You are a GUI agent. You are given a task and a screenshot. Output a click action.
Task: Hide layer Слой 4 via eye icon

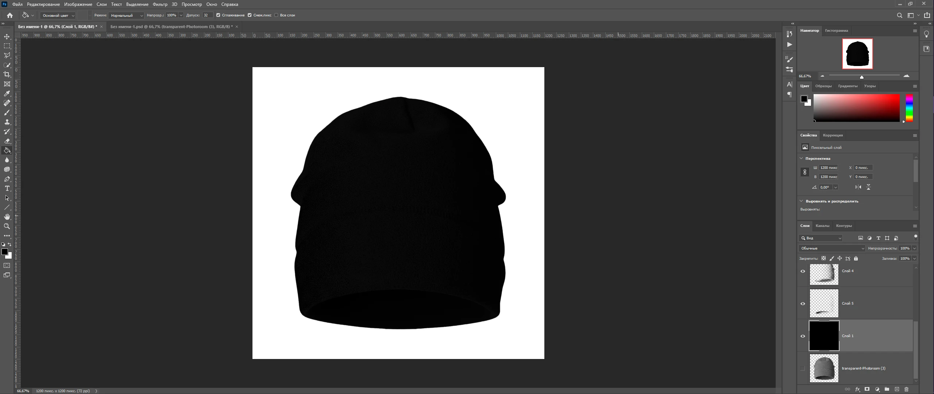(x=803, y=271)
